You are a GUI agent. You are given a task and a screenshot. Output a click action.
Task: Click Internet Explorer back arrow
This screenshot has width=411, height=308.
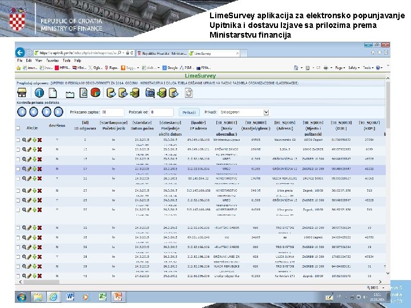(x=20, y=52)
